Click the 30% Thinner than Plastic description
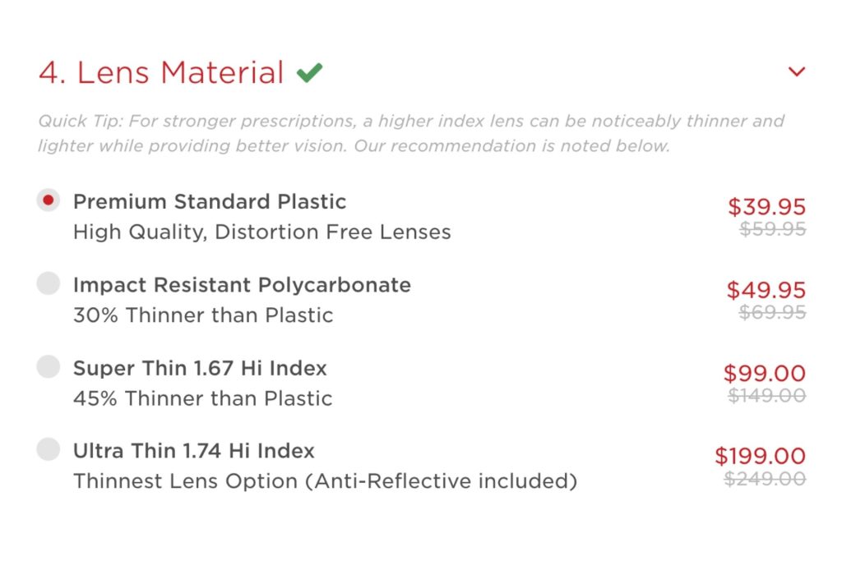This screenshot has width=842, height=561. 202,315
